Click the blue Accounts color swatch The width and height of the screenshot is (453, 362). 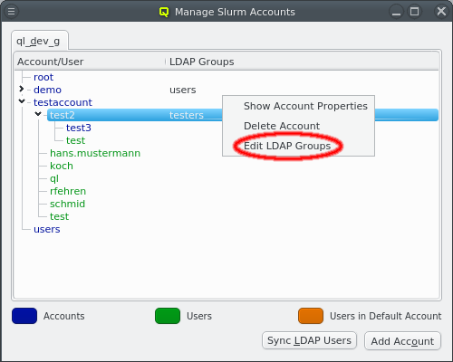coord(24,316)
